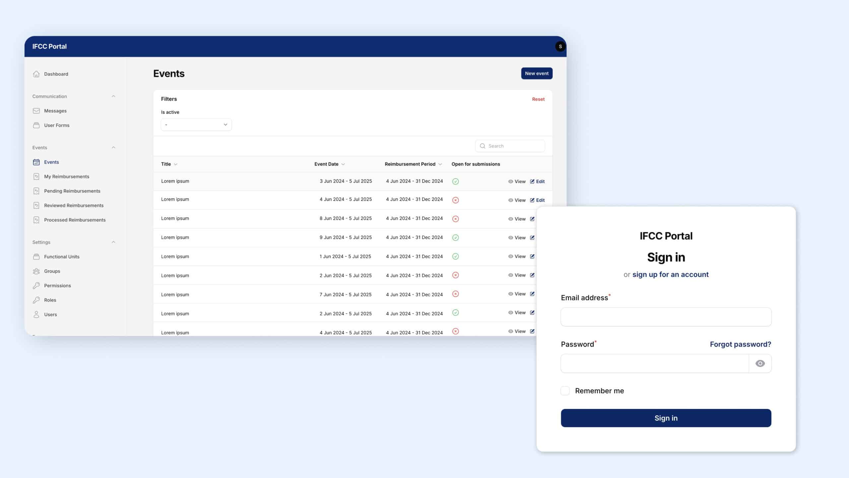The height and width of the screenshot is (478, 849).
Task: Open the Is active filter dropdown
Action: (x=196, y=124)
